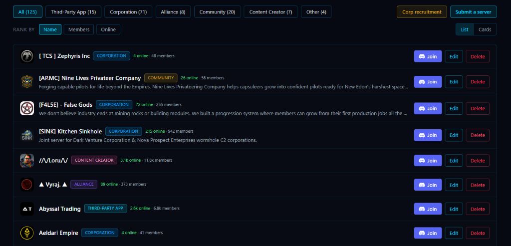Click the COMMUNITY badge on Nine Lives
The image size is (511, 246).
tap(161, 78)
